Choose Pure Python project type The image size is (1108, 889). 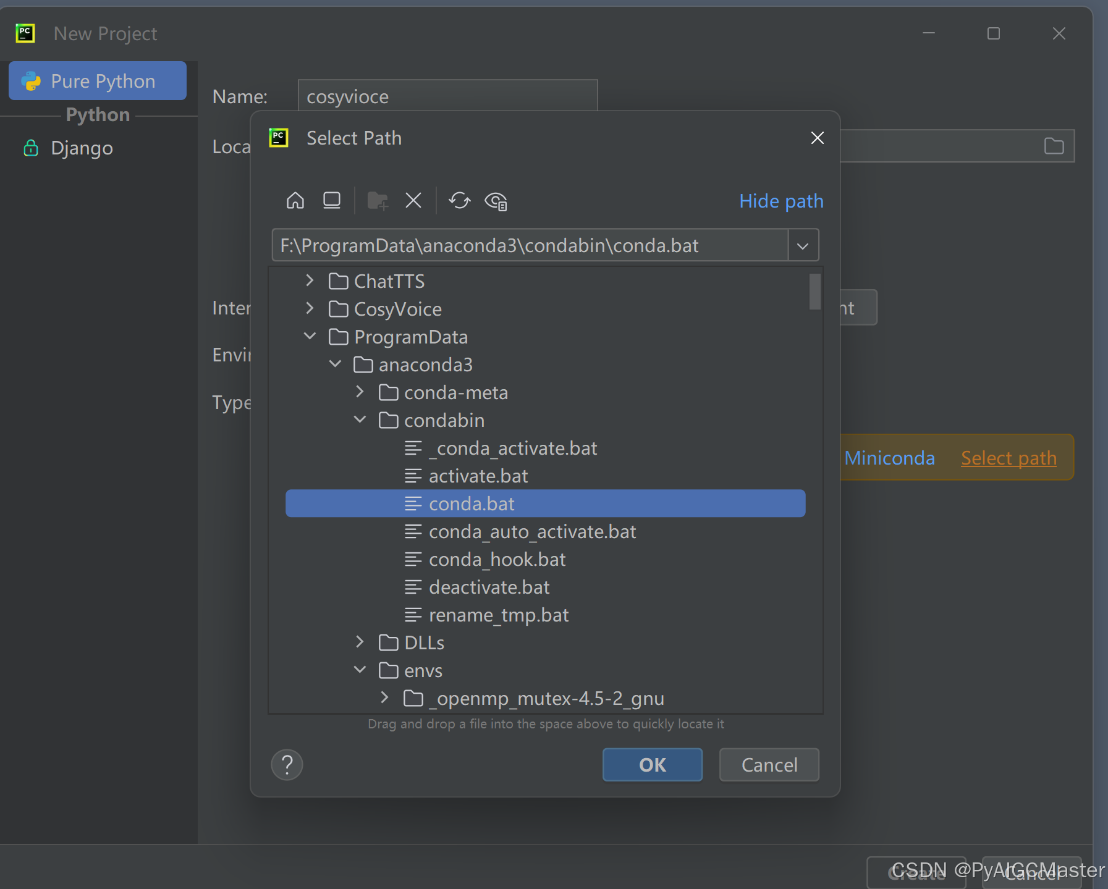[x=98, y=81]
